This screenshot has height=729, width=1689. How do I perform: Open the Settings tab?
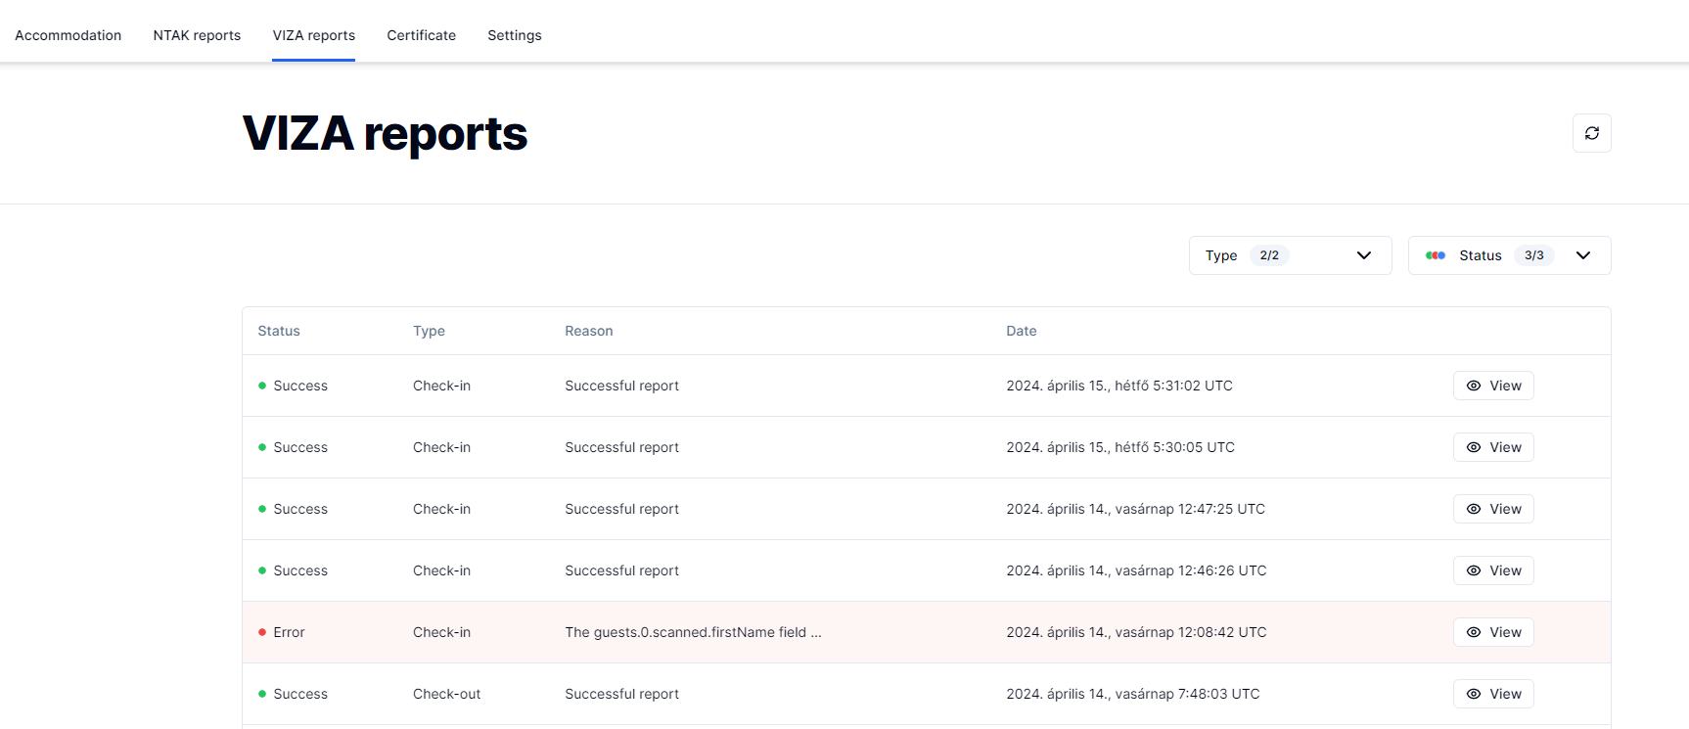coord(514,35)
